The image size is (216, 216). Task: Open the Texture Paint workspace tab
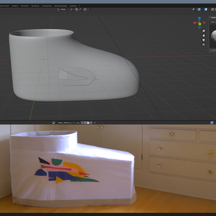pos(4,6)
